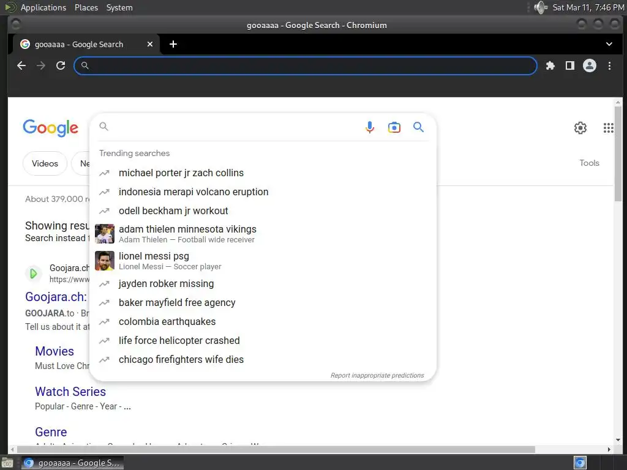Viewport: 627px width, 470px height.
Task: Toggle the browser side panel icon
Action: pos(570,65)
